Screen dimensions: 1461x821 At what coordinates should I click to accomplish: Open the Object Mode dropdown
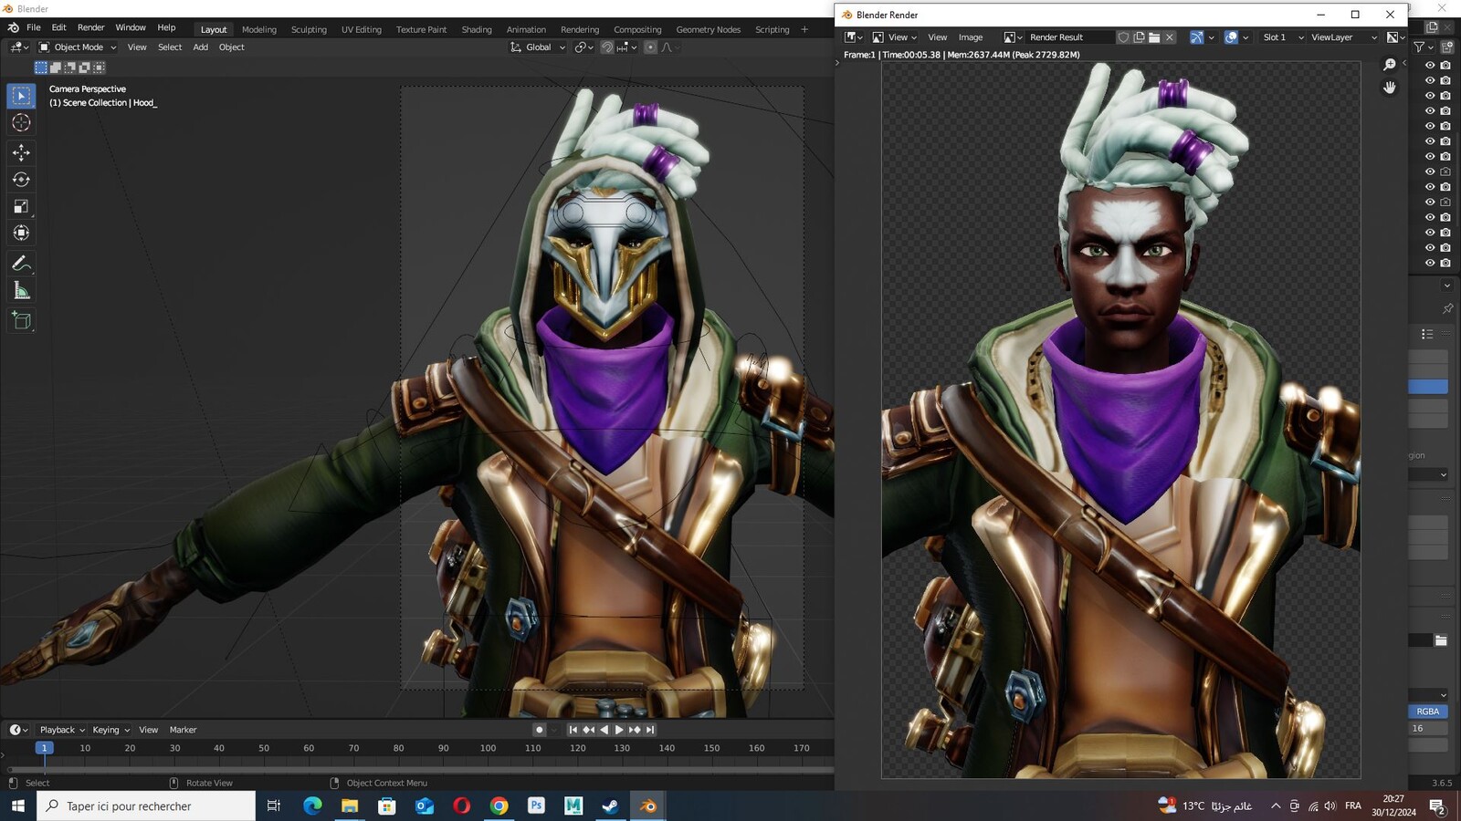[78, 47]
